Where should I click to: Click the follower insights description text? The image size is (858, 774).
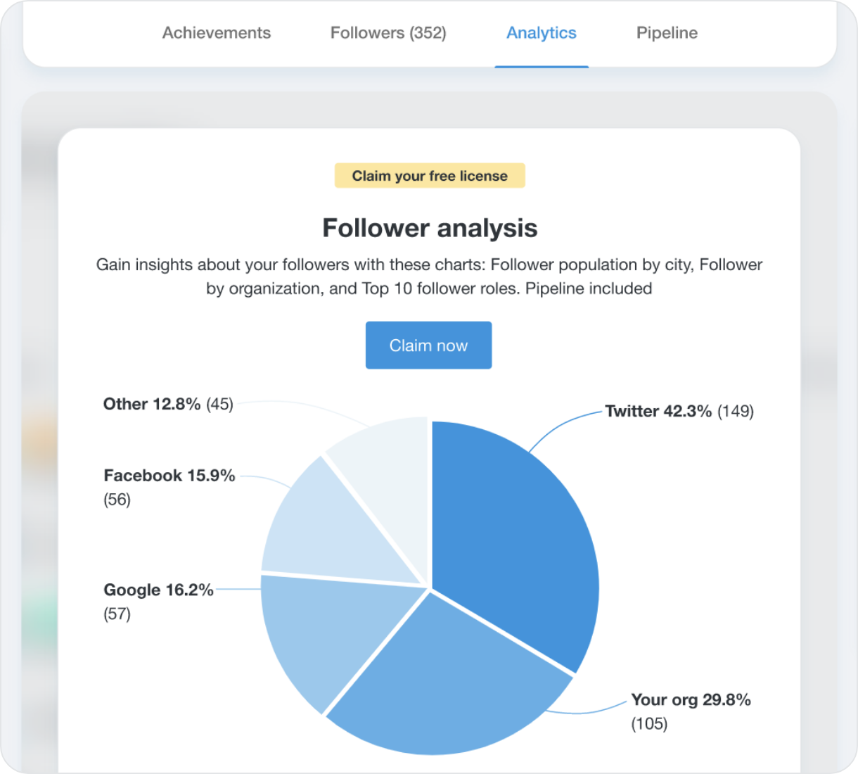tap(429, 277)
